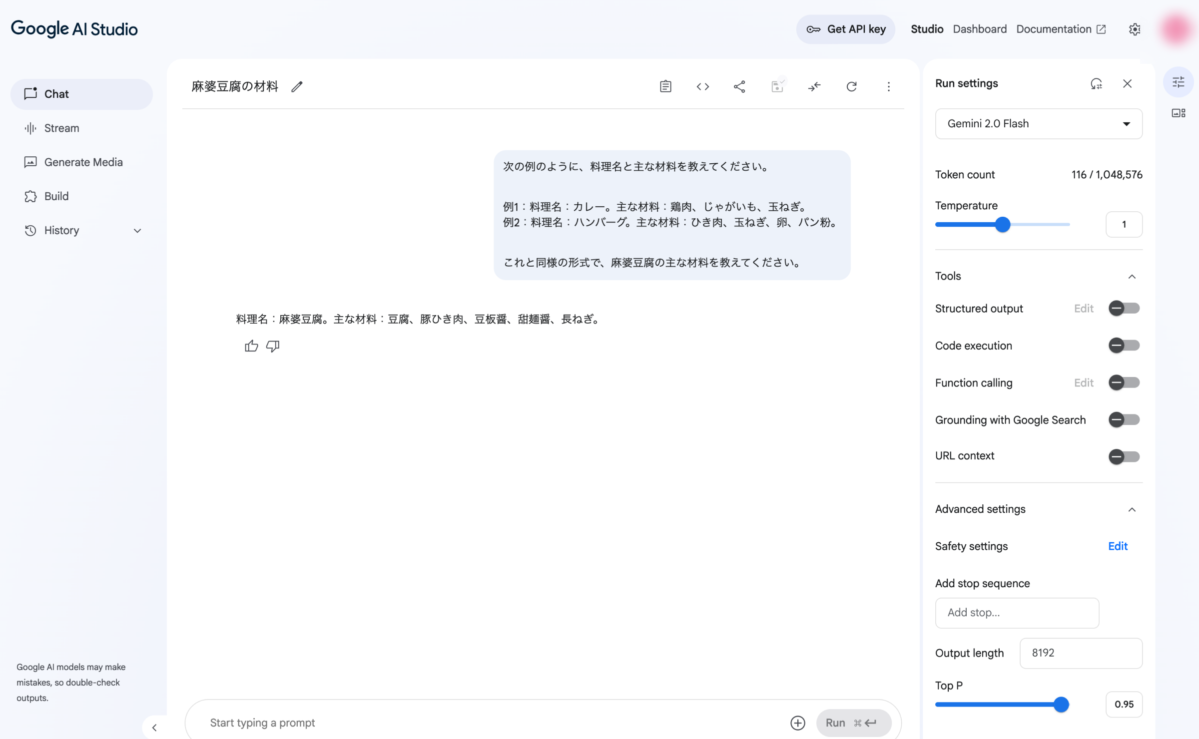Enable Code execution toggle
Screen dimensions: 1199x739
1124,345
